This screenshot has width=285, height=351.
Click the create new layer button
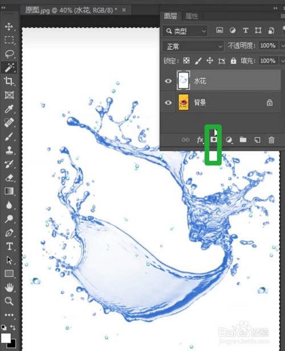pyautogui.click(x=257, y=140)
